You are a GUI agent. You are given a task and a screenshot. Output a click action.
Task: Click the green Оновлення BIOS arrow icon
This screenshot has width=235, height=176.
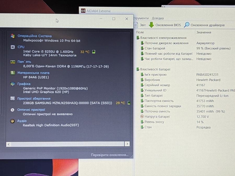click(x=151, y=25)
